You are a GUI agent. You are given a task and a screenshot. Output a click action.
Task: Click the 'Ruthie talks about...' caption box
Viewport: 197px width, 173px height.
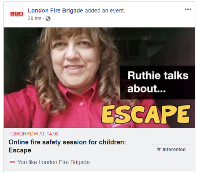pyautogui.click(x=157, y=82)
